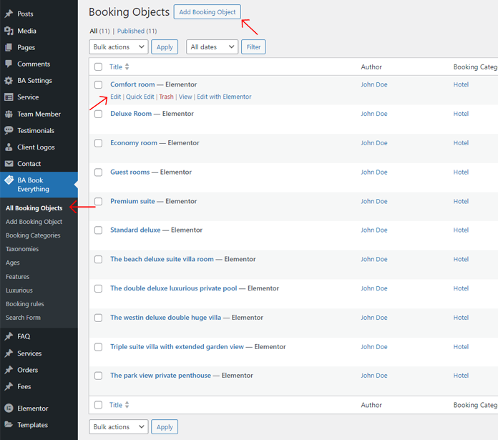Open Taxonomies submenu item
Viewport: 498px width, 440px height.
[x=22, y=249]
